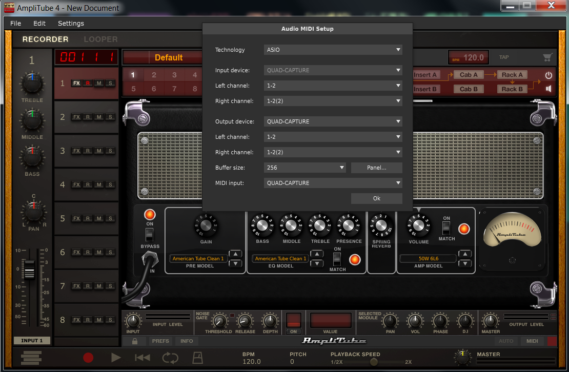Image resolution: width=569 pixels, height=372 pixels.
Task: Click the Ok button in Audio MIDI Setup
Action: point(376,198)
